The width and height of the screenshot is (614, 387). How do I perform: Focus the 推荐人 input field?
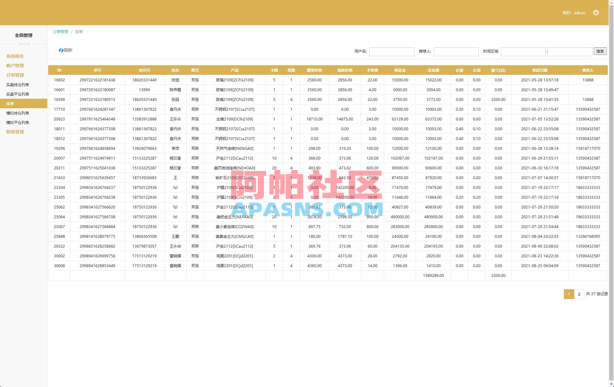456,52
